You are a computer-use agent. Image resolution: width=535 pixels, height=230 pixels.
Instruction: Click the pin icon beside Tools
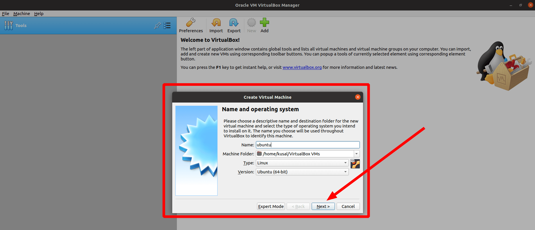click(x=157, y=26)
